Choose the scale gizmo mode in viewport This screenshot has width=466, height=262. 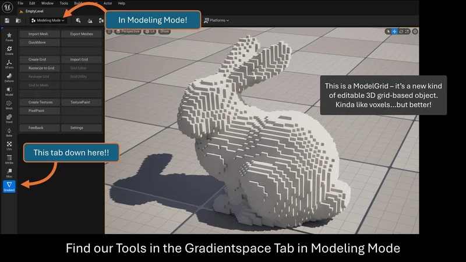(x=407, y=31)
